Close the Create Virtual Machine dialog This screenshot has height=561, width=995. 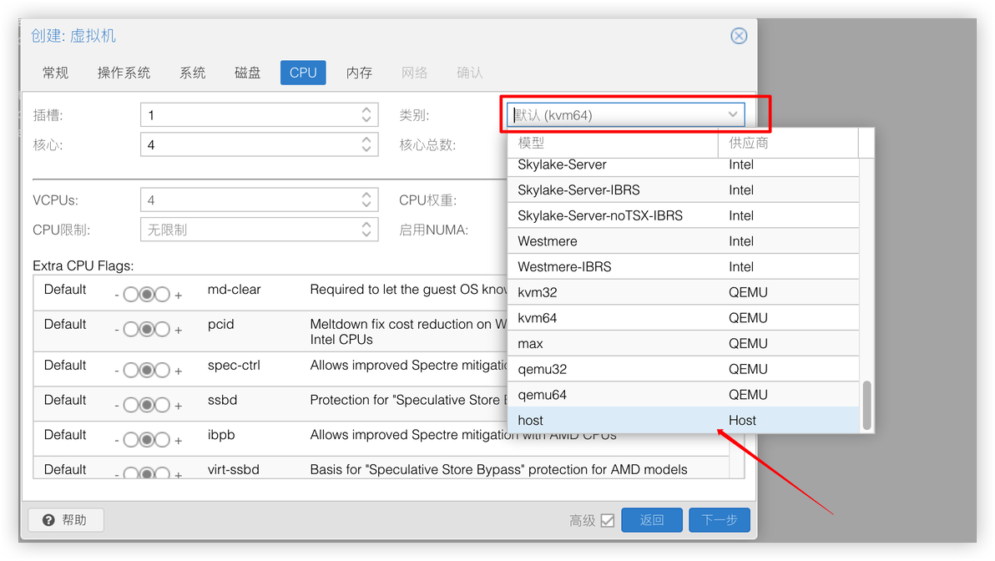tap(739, 36)
